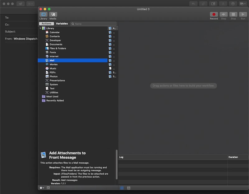Click the Send paper plane in Mail window
Screen dimensions: 249x194
pyautogui.click(x=21, y=4)
